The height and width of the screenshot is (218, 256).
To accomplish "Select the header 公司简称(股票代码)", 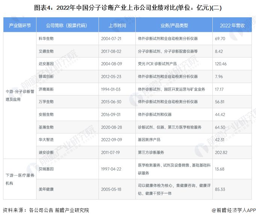I will click(x=67, y=26).
